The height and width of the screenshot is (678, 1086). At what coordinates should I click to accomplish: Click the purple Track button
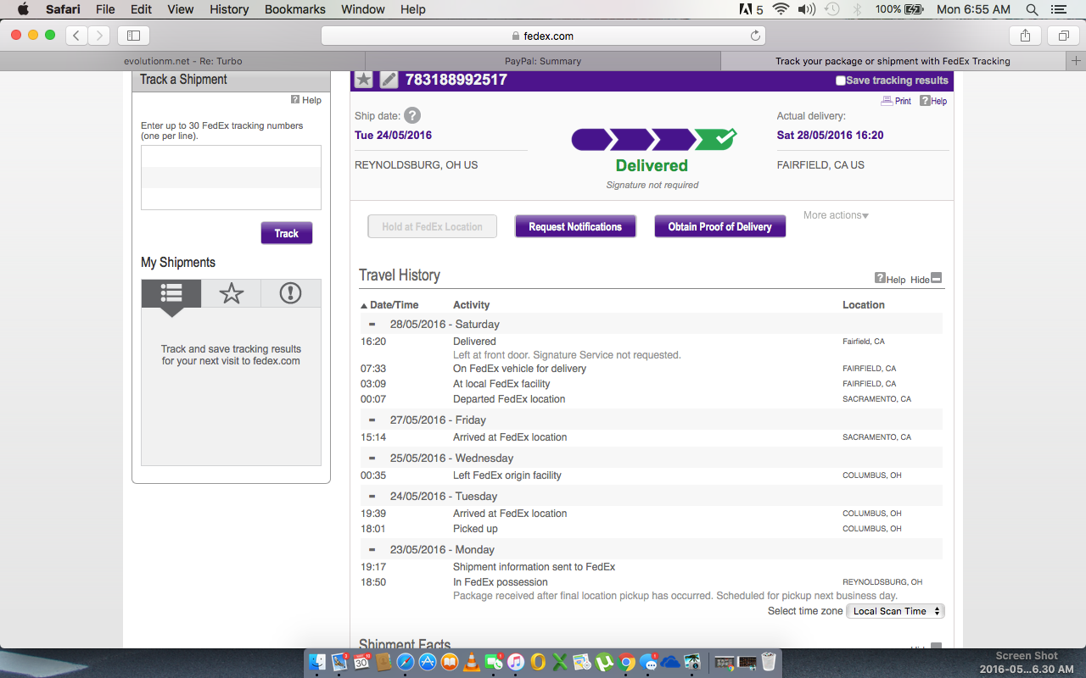click(287, 233)
